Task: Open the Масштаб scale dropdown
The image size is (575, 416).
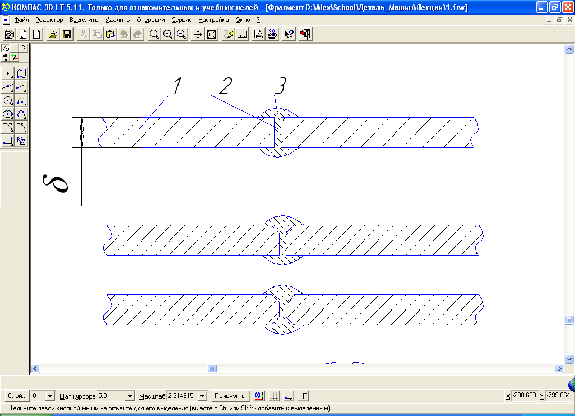Action: click(x=202, y=396)
